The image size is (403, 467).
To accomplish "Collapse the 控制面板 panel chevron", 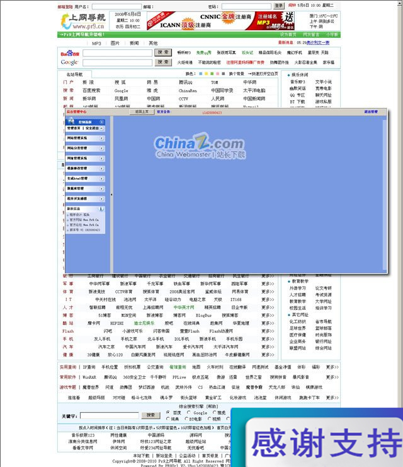I will coord(101,122).
